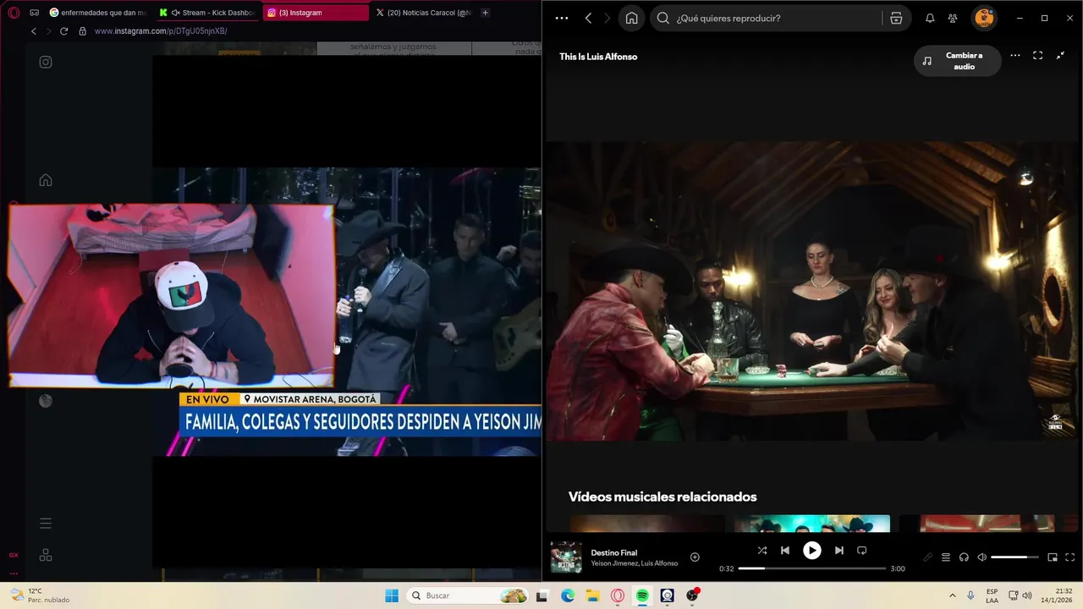Click the Opera GX menu logo
This screenshot has height=609, width=1083.
click(x=14, y=13)
